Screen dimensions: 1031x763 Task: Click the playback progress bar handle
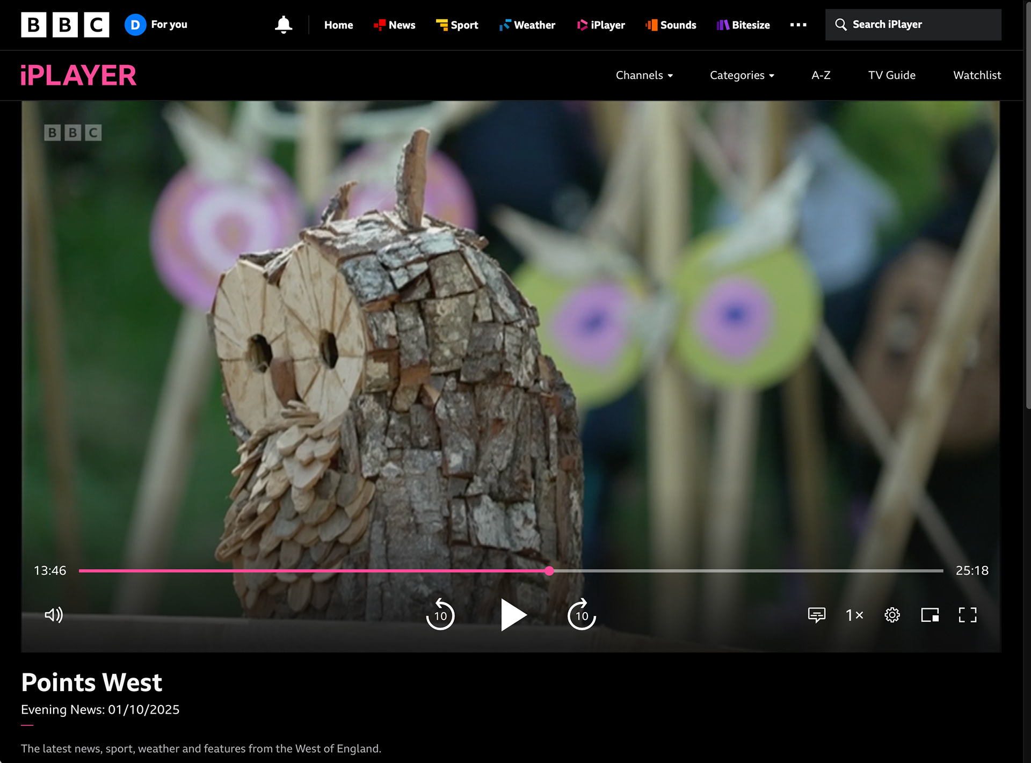click(549, 571)
